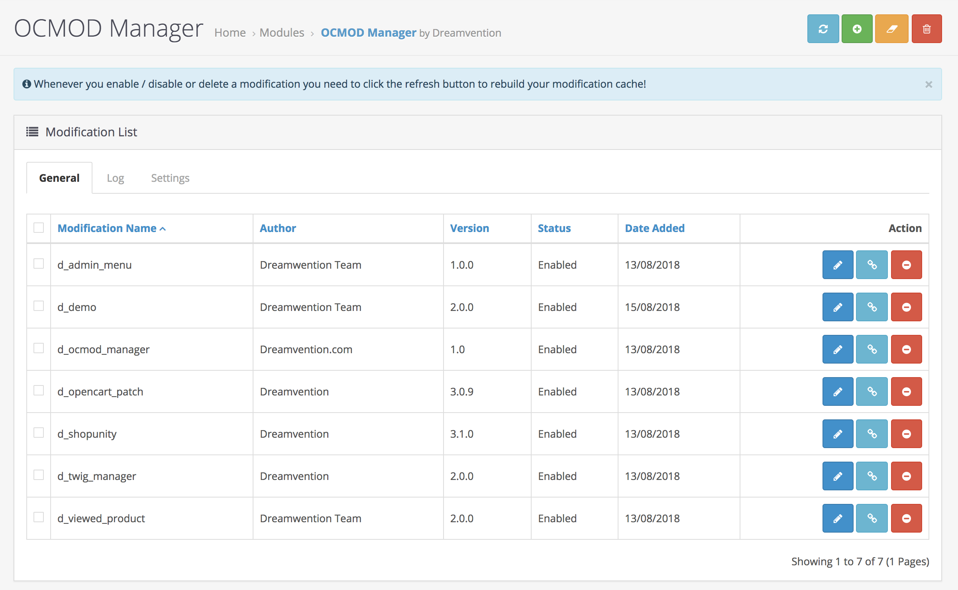This screenshot has height=590, width=958.
Task: Click link icon for d_twig_manager row
Action: click(872, 476)
